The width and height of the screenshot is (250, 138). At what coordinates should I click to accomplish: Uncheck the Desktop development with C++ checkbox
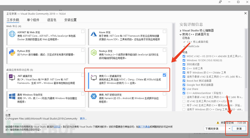click(x=164, y=75)
